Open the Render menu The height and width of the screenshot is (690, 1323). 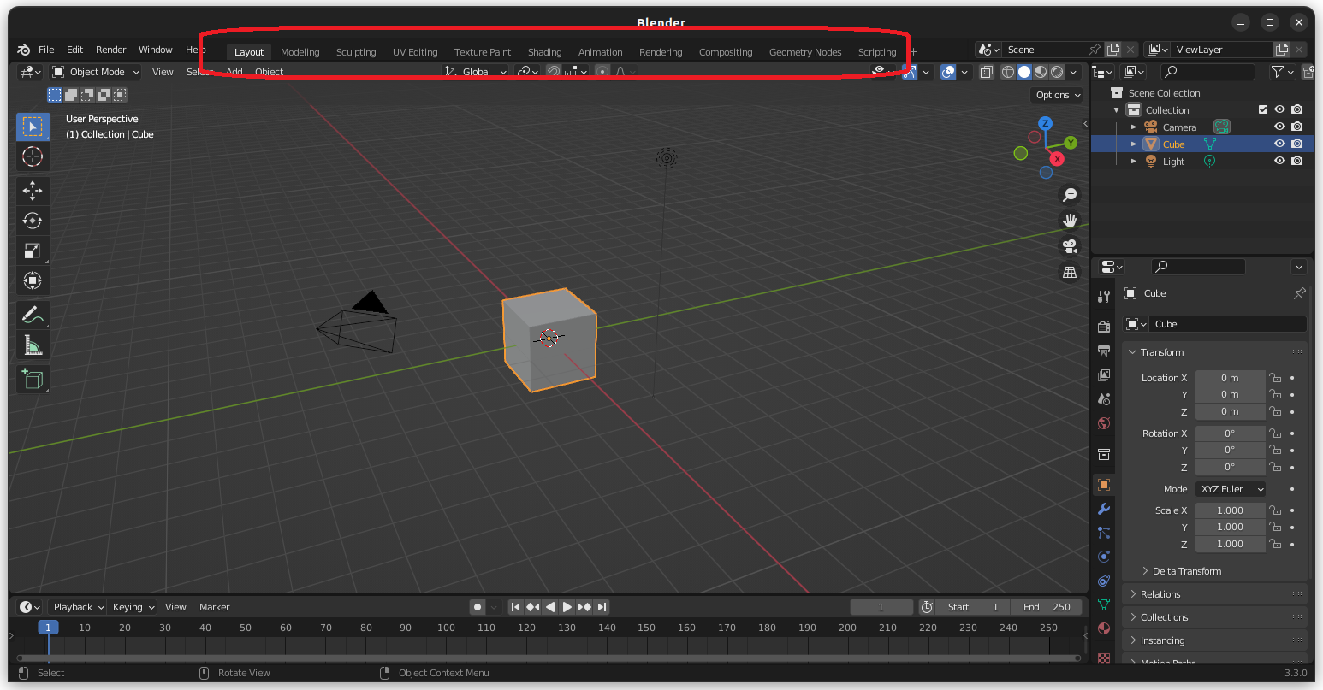pyautogui.click(x=110, y=50)
